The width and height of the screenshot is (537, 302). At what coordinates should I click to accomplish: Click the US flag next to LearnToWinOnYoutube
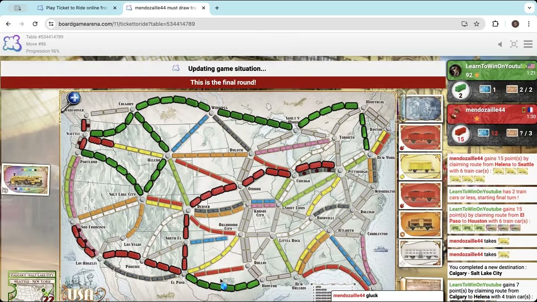click(x=531, y=66)
